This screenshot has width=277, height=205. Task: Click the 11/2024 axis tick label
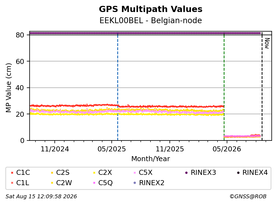55,149
